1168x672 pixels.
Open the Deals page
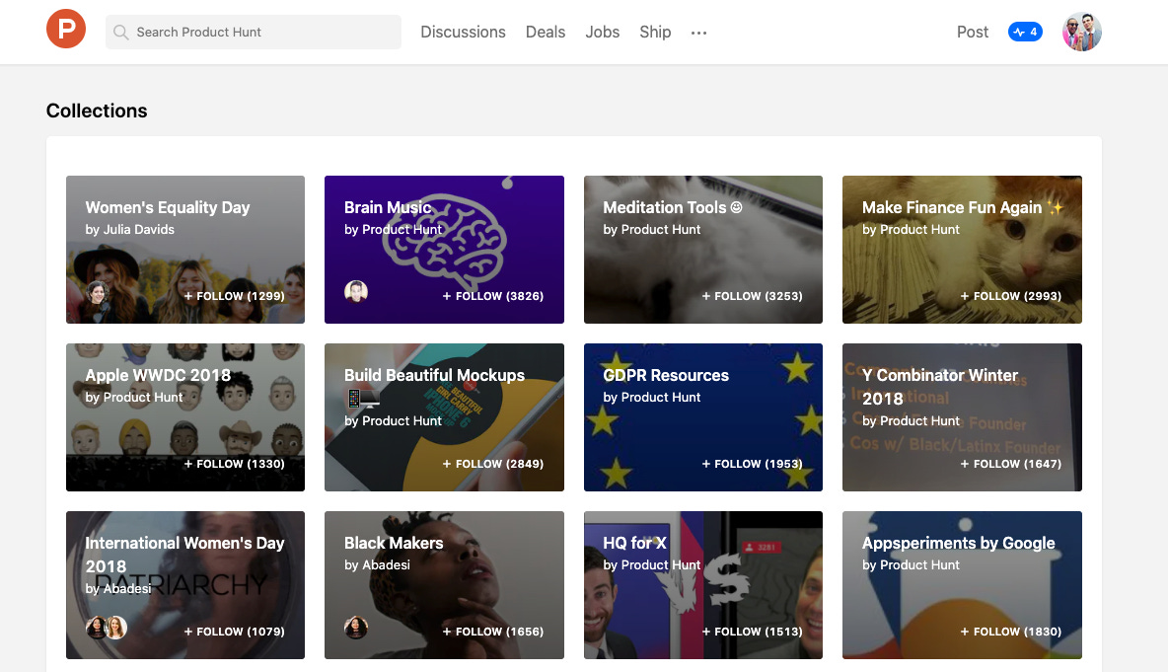(546, 32)
